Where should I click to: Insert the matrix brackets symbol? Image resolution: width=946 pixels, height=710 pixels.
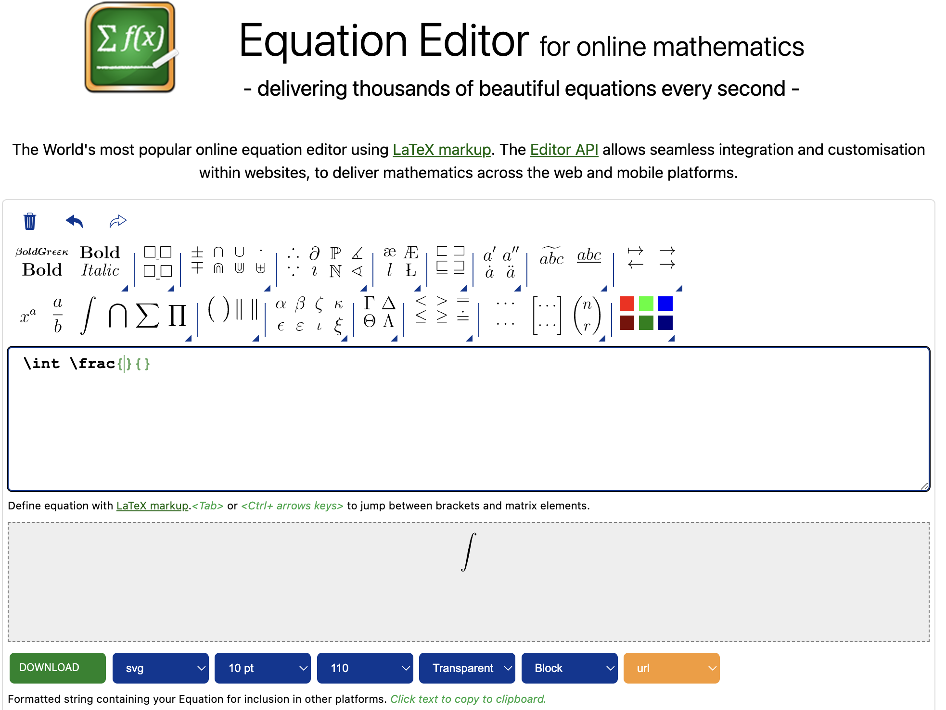[x=547, y=316]
